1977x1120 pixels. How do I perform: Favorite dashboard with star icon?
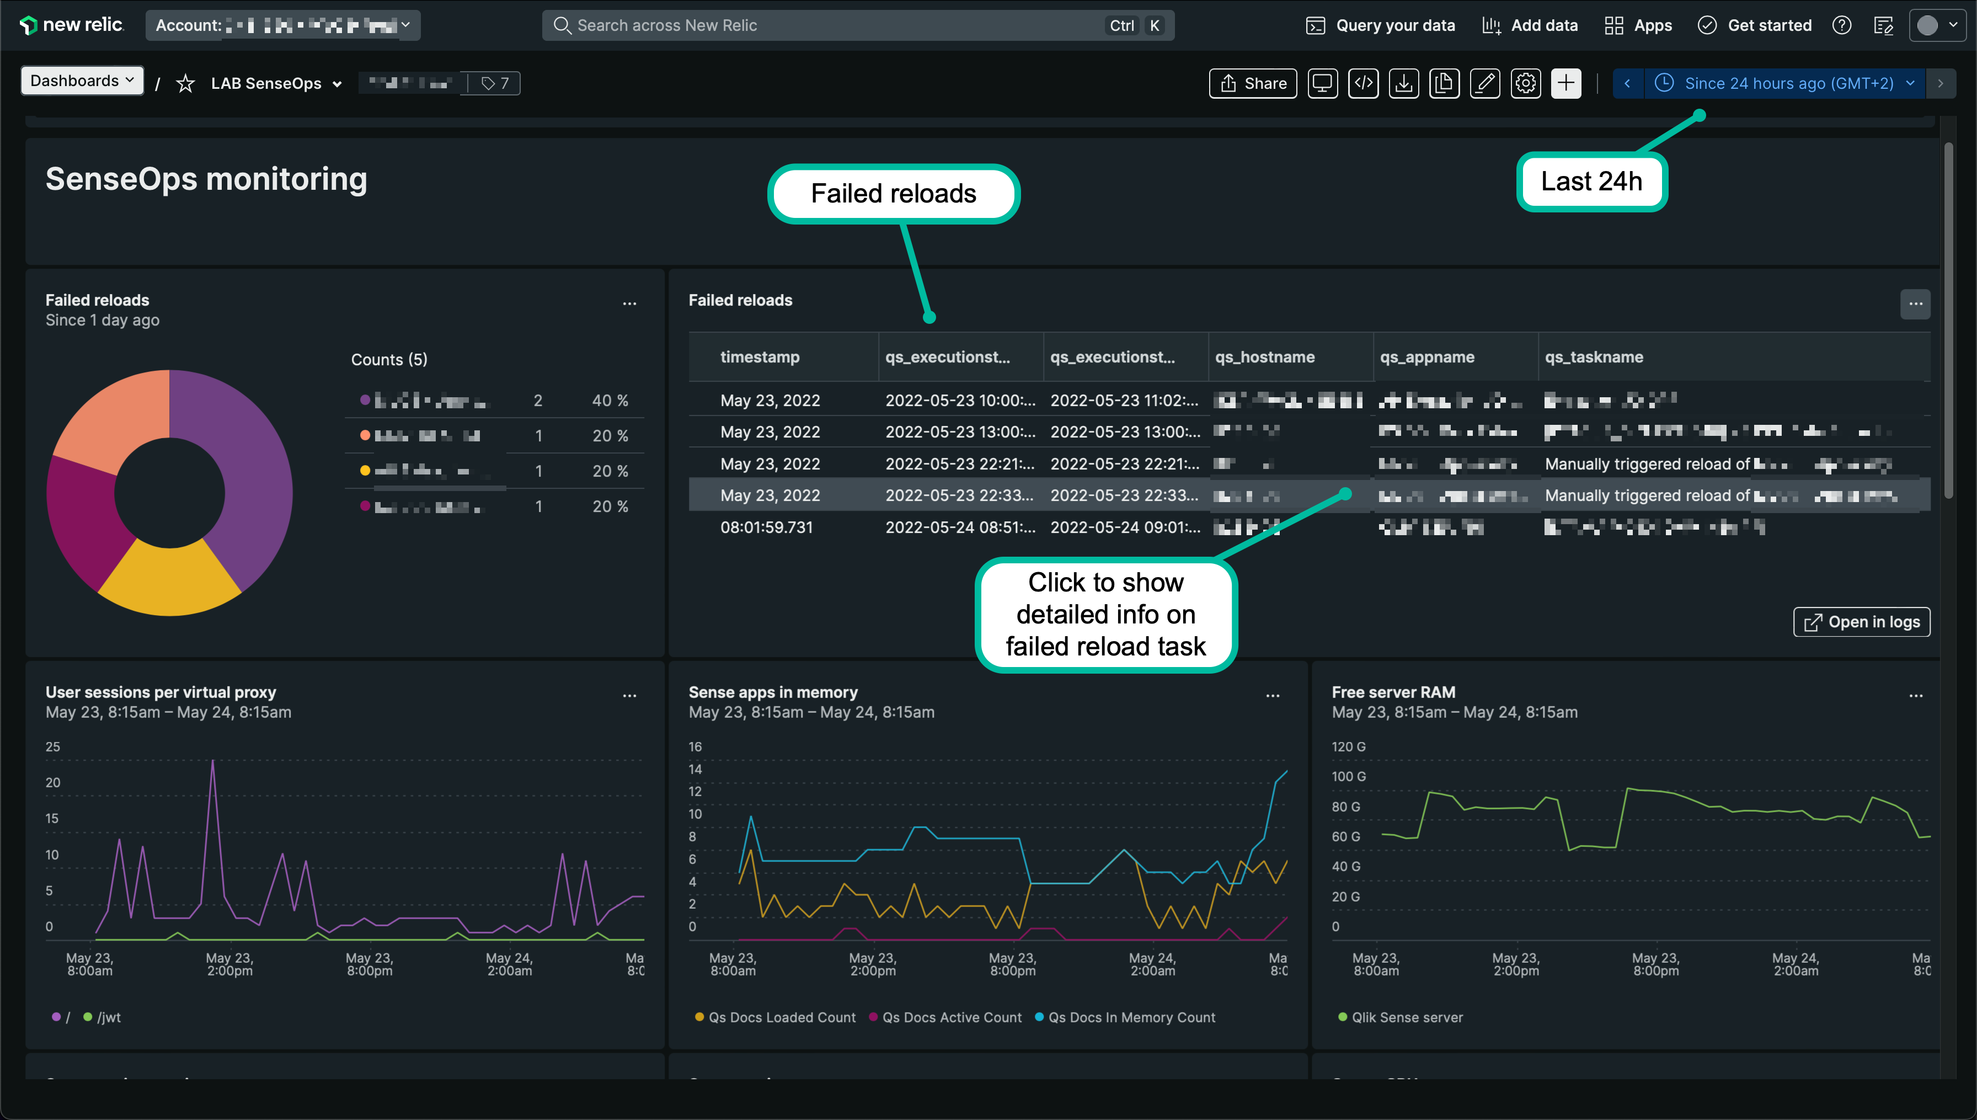(185, 83)
